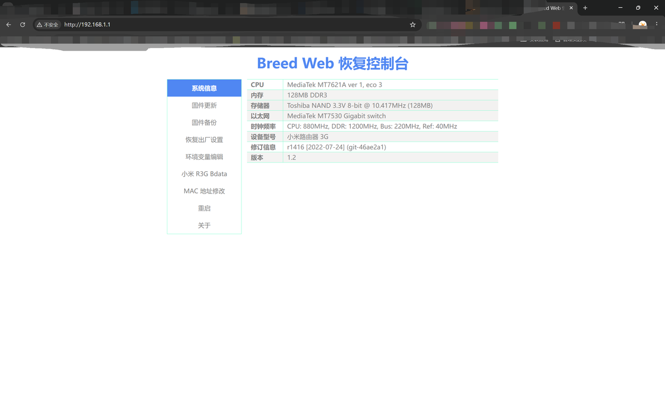This screenshot has height=400, width=665.
Task: Click the 时钟频率 row label
Action: coord(263,127)
